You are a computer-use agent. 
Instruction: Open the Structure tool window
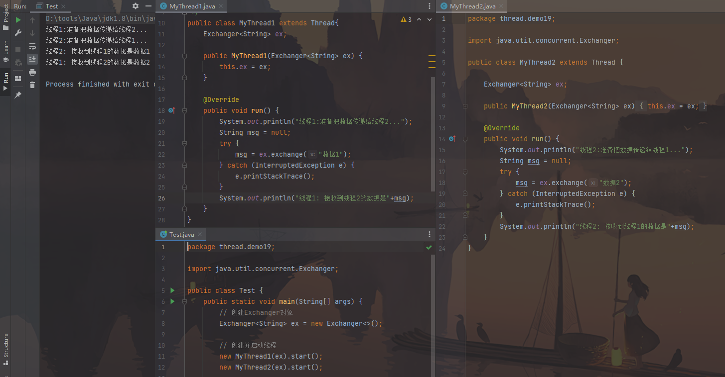click(x=6, y=346)
